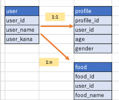The height and width of the screenshot is (100, 119).
Task: Click the empty cell below user_kana
Action: pos(22,48)
